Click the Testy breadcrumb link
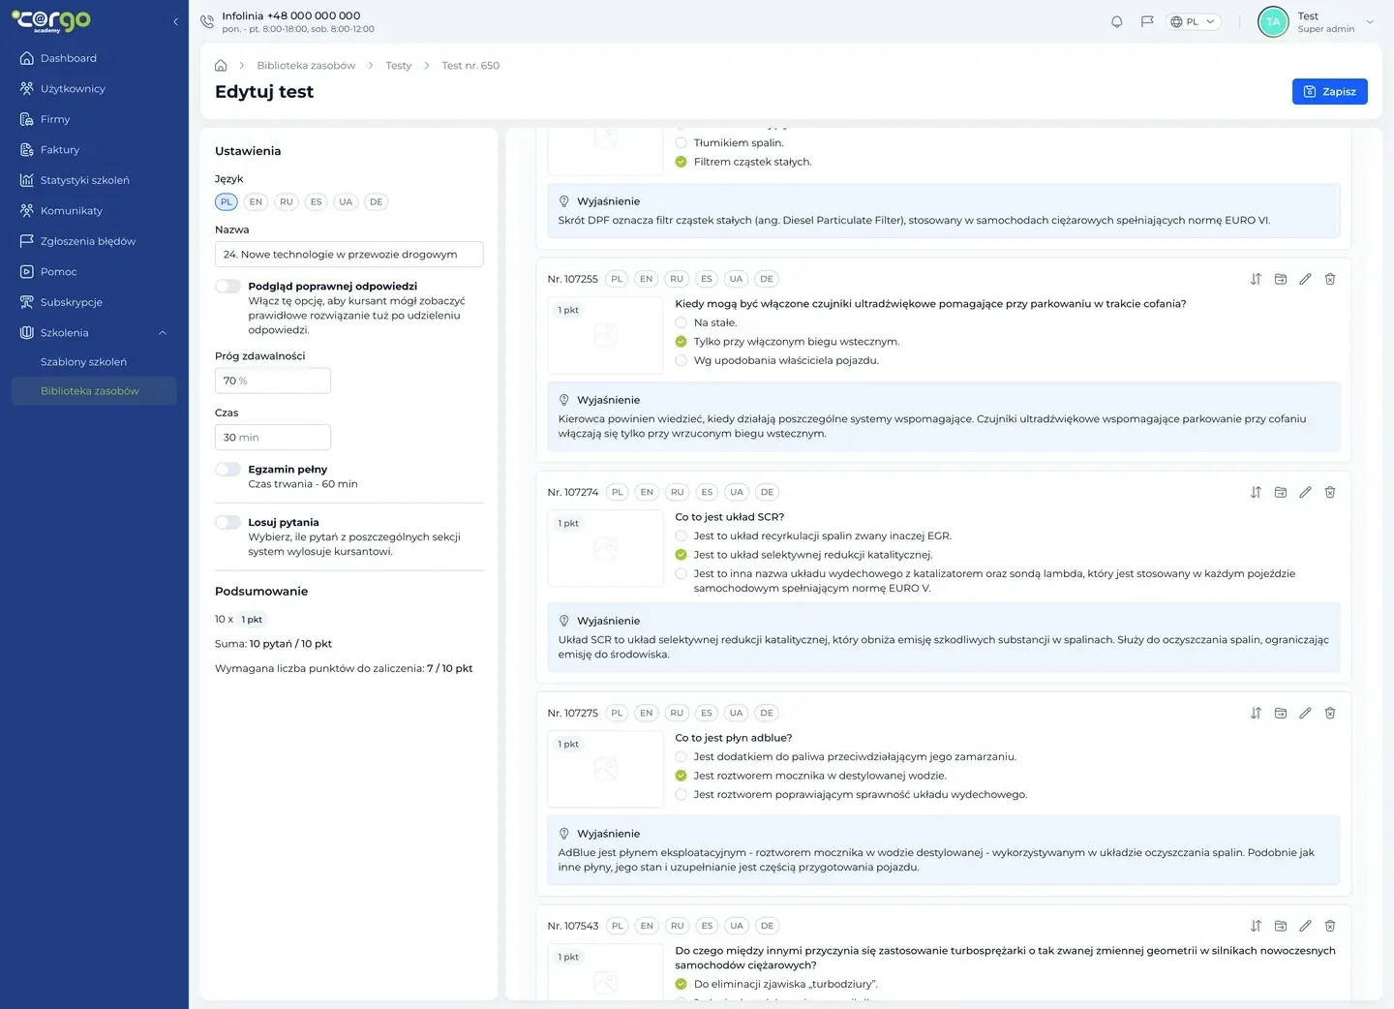The height and width of the screenshot is (1009, 1394). click(x=399, y=66)
